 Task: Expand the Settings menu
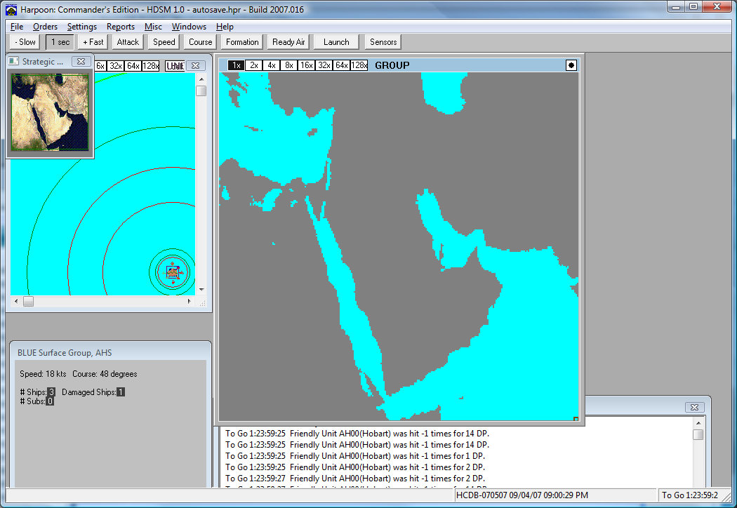coord(82,27)
